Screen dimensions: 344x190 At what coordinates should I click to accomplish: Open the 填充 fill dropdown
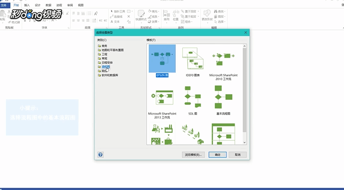[x=153, y=11]
